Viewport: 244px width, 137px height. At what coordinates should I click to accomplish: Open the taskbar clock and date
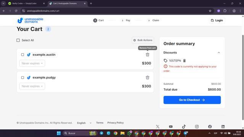(237, 133)
